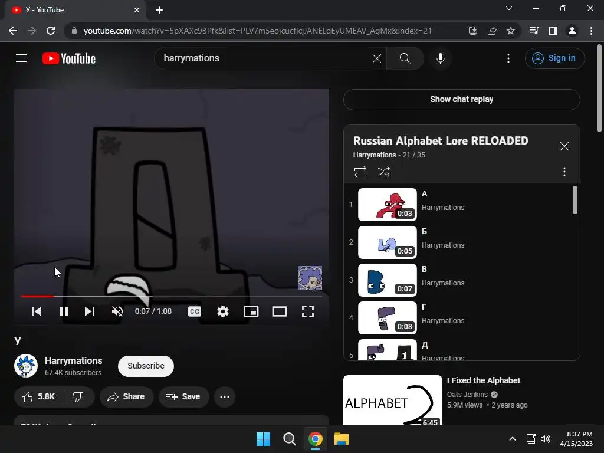This screenshot has width=604, height=453.
Task: Toggle closed captions on the video
Action: 195,311
